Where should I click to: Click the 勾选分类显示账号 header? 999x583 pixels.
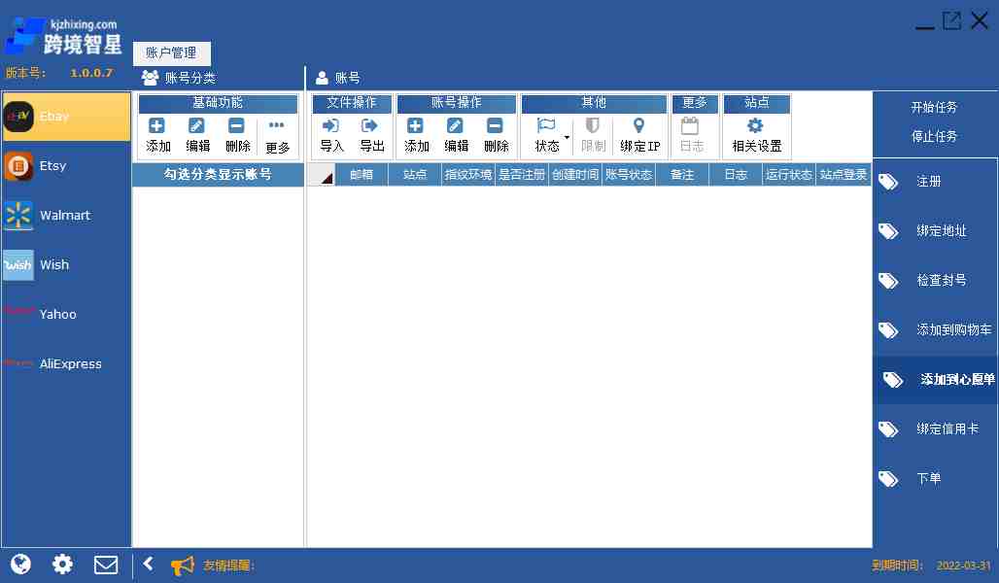[x=218, y=175]
